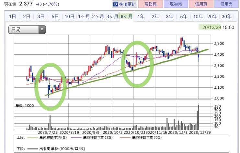The width and height of the screenshot is (240, 153).
Task: Click the -43 (-1.78%) change value
Action: [x=47, y=4]
